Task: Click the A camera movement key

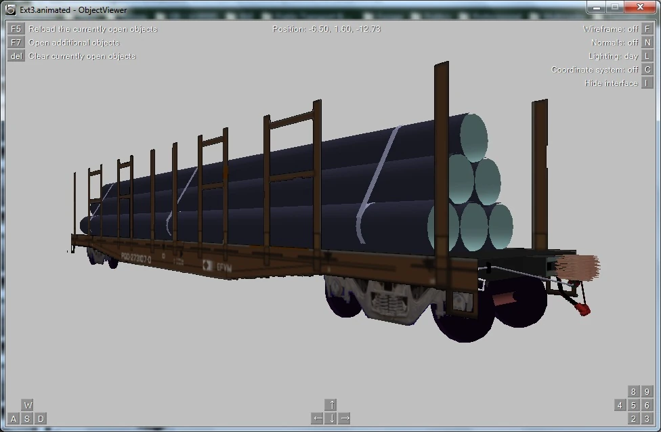Action: pos(14,418)
